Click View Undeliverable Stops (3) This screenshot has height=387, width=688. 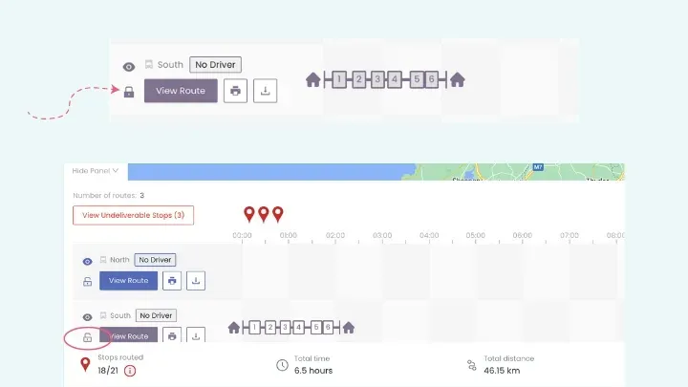pyautogui.click(x=133, y=215)
